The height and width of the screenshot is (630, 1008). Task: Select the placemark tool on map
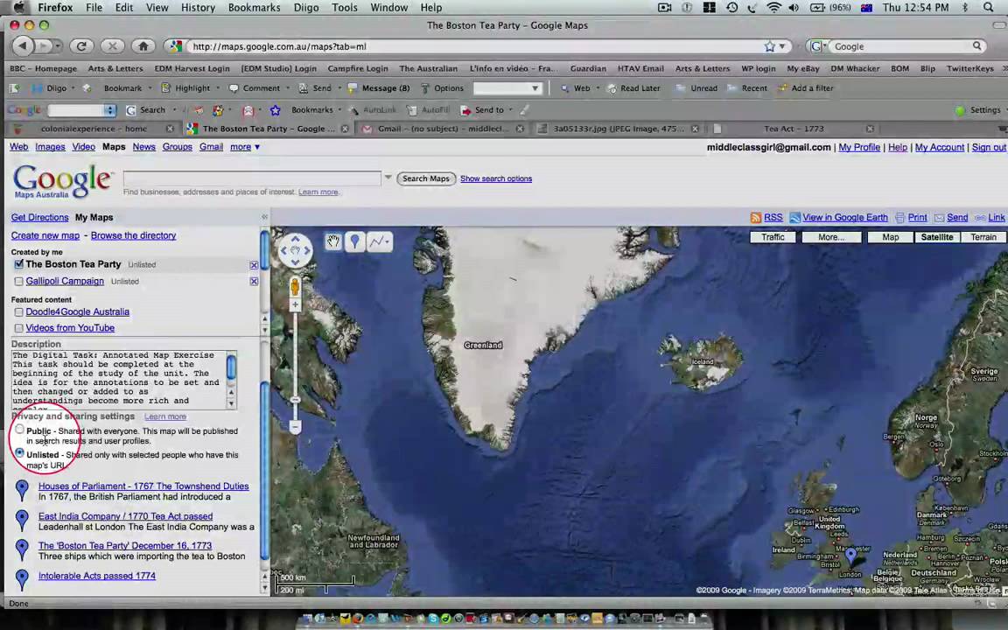(355, 241)
